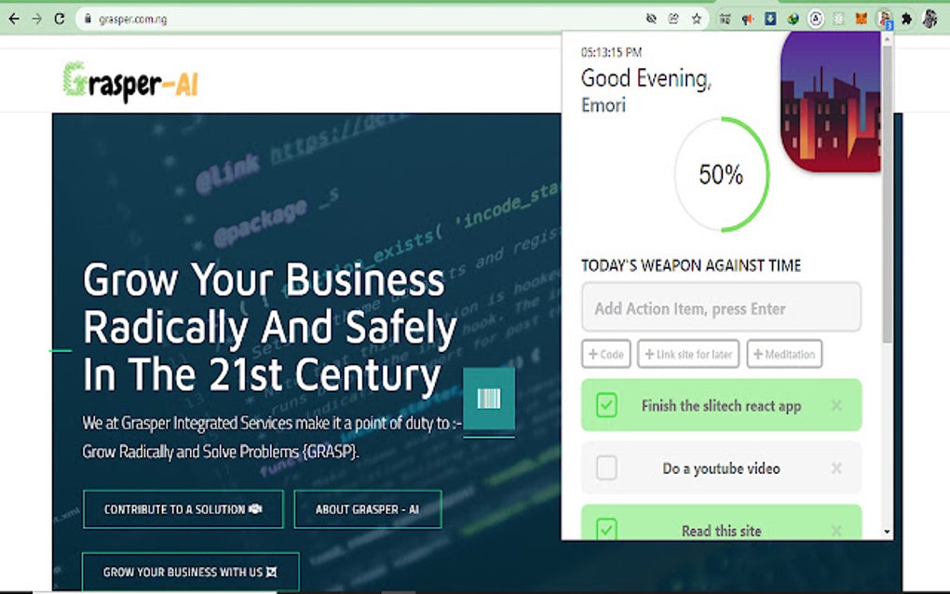
Task: Uncheck the Read this site task
Action: point(606,529)
